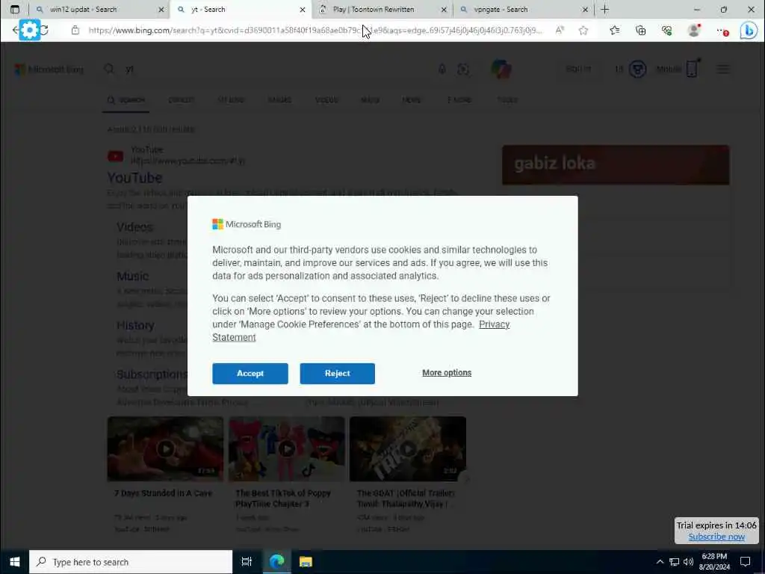Click the address bar URL
Image resolution: width=765 pixels, height=574 pixels.
coord(315,30)
